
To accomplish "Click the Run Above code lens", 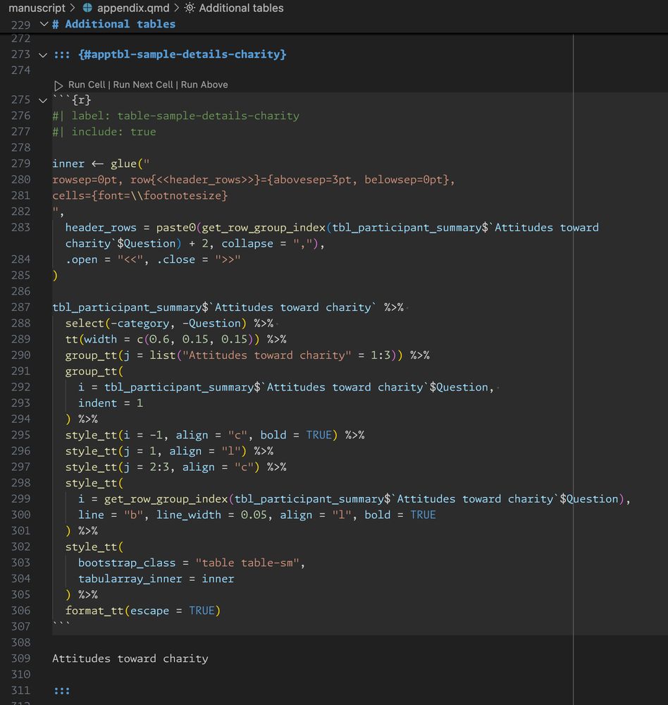I will [204, 85].
